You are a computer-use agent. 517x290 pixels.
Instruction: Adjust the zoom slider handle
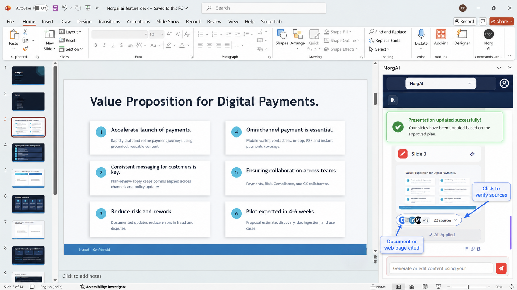468,287
